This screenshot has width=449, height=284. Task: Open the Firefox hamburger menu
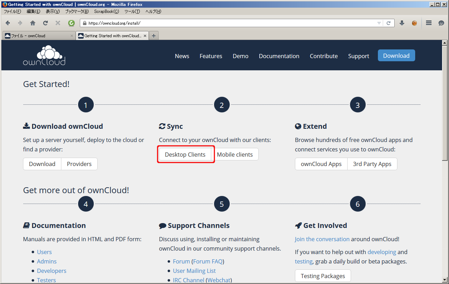coord(429,23)
